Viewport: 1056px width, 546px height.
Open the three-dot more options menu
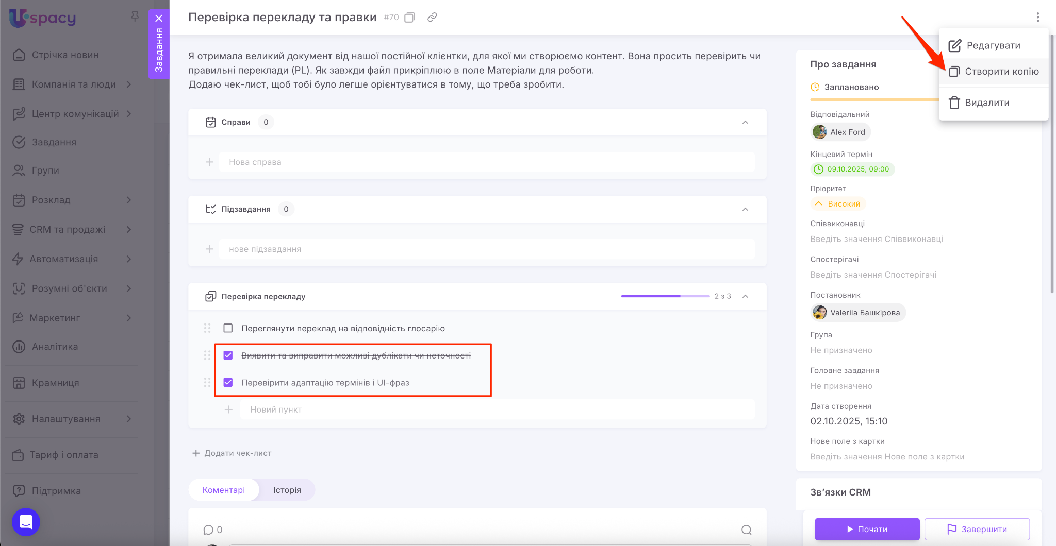pyautogui.click(x=1037, y=18)
